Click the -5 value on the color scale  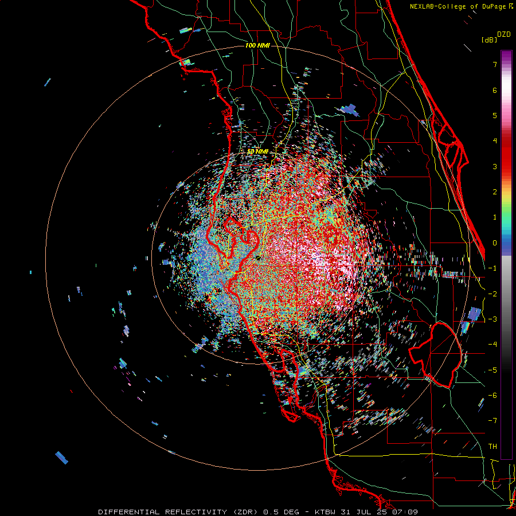[492, 370]
